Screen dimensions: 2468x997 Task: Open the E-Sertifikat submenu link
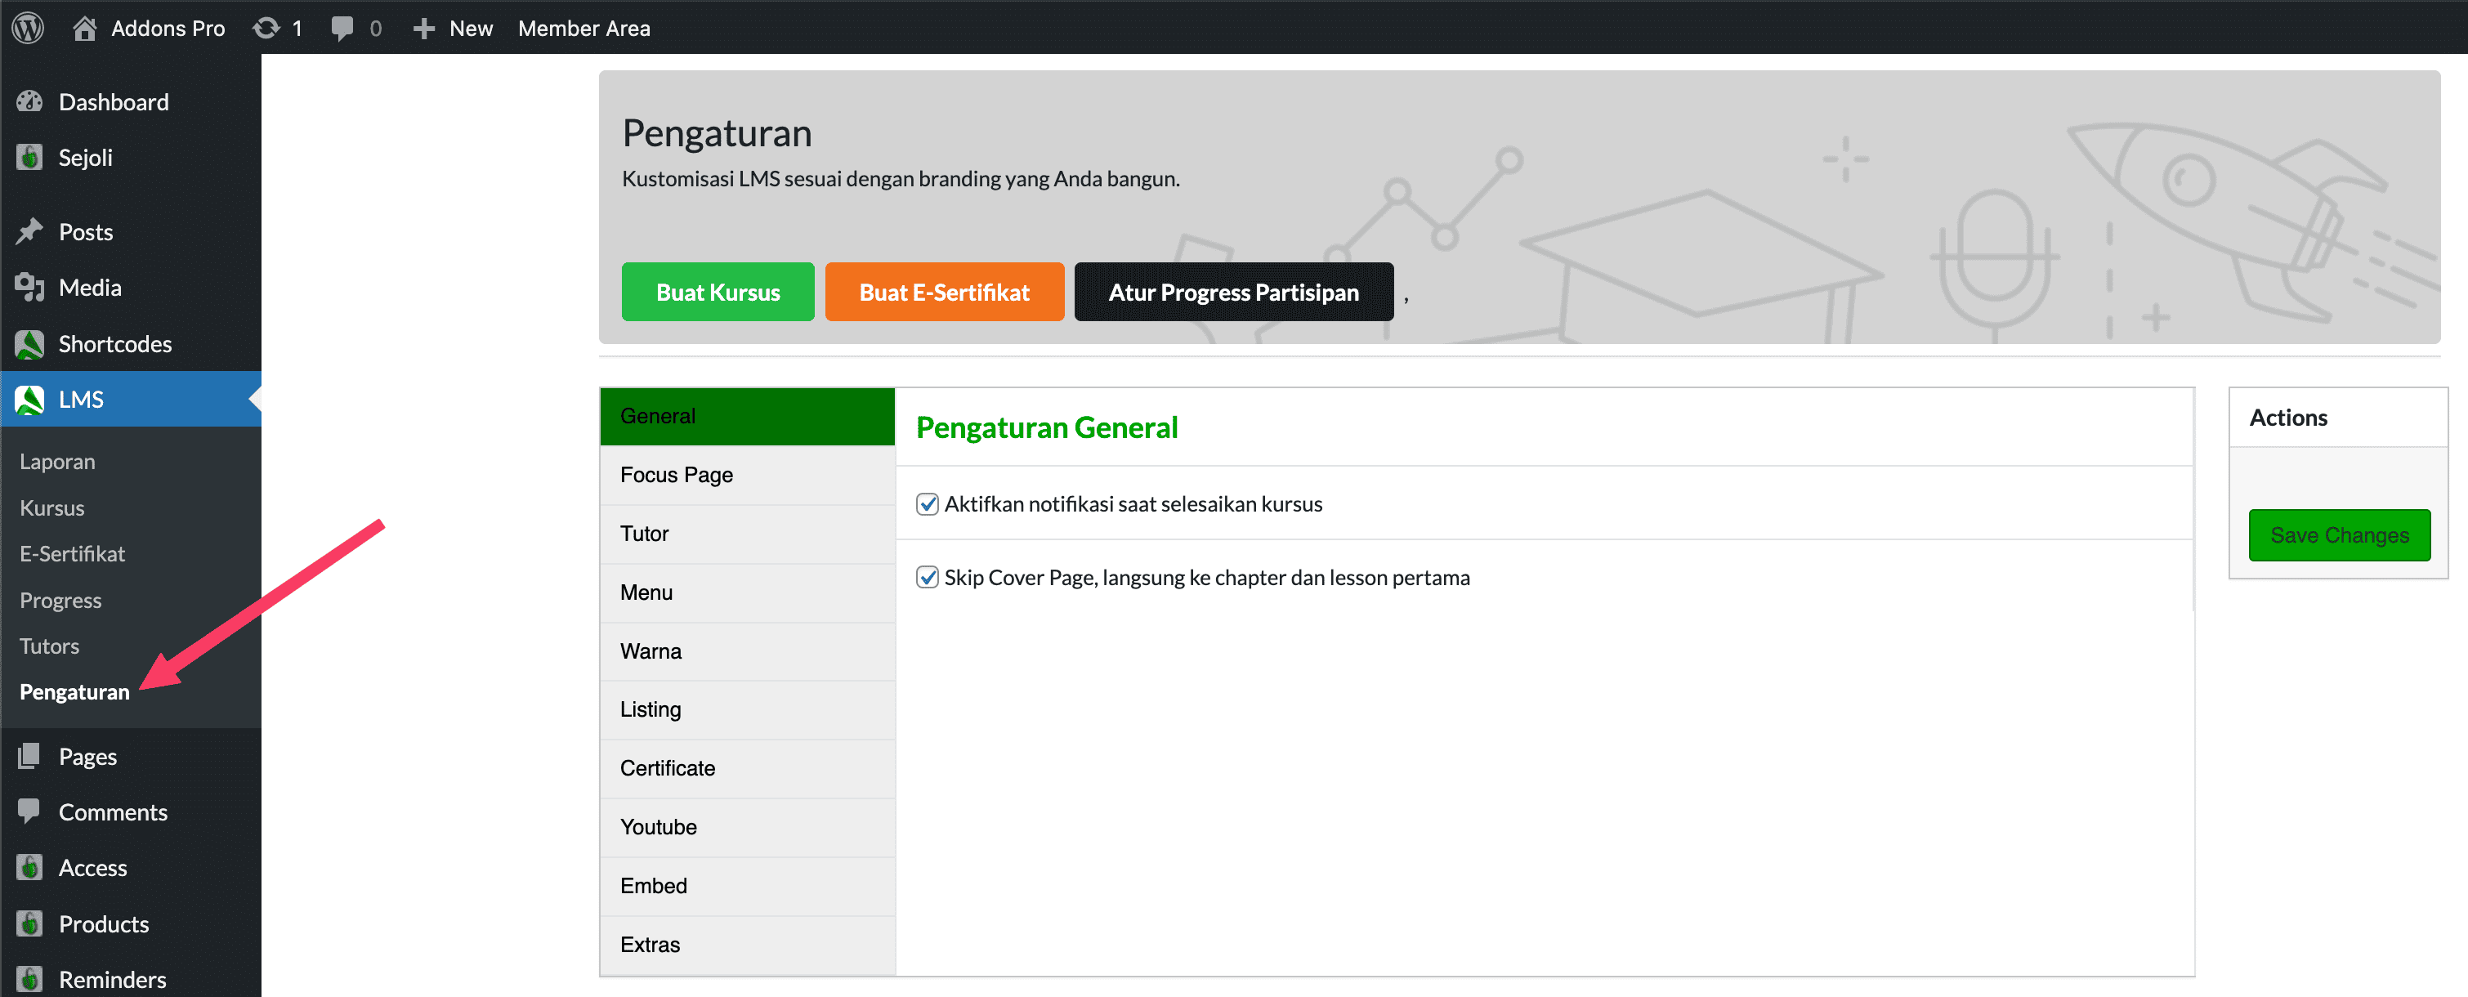pyautogui.click(x=72, y=553)
